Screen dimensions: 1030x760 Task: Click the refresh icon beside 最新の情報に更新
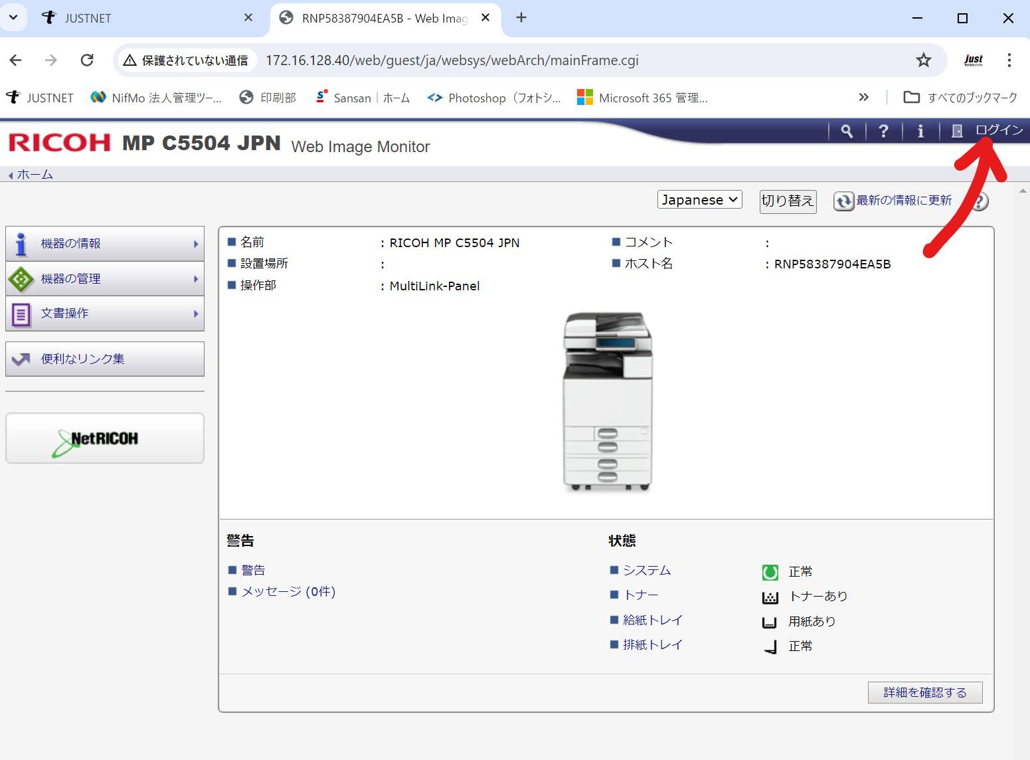pyautogui.click(x=844, y=201)
